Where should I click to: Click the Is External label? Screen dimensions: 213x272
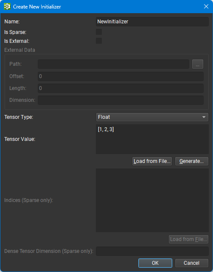(17, 41)
